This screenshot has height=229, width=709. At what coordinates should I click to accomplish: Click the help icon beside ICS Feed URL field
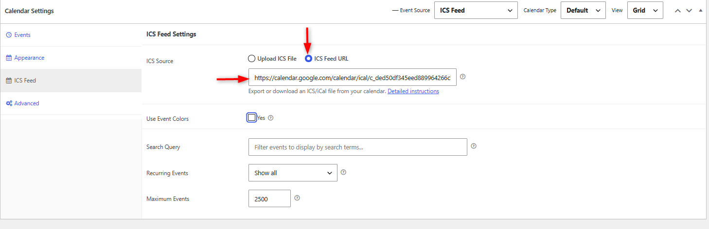tap(463, 77)
